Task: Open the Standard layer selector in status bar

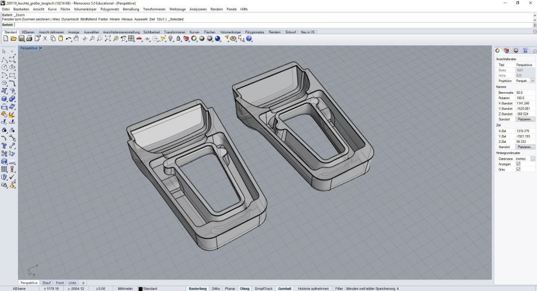Action: [x=149, y=288]
